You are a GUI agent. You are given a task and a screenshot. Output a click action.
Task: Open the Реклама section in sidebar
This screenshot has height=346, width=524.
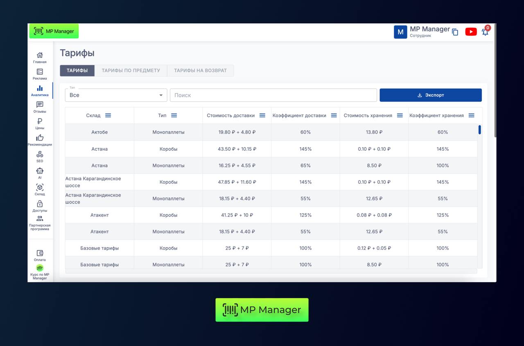coord(40,72)
